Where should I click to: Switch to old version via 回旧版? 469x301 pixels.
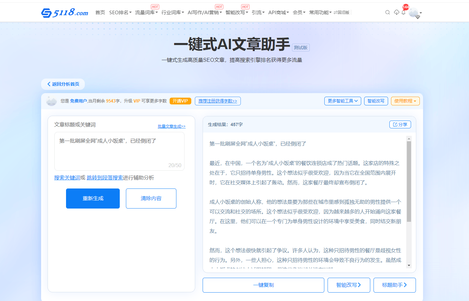(x=341, y=13)
